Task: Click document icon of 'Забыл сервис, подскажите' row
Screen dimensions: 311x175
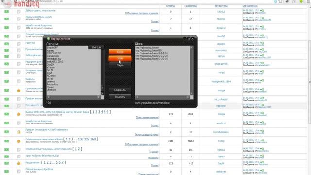Action: [19, 12]
